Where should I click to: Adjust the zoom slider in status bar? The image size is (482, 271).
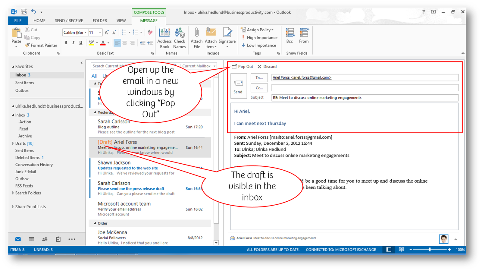point(430,249)
